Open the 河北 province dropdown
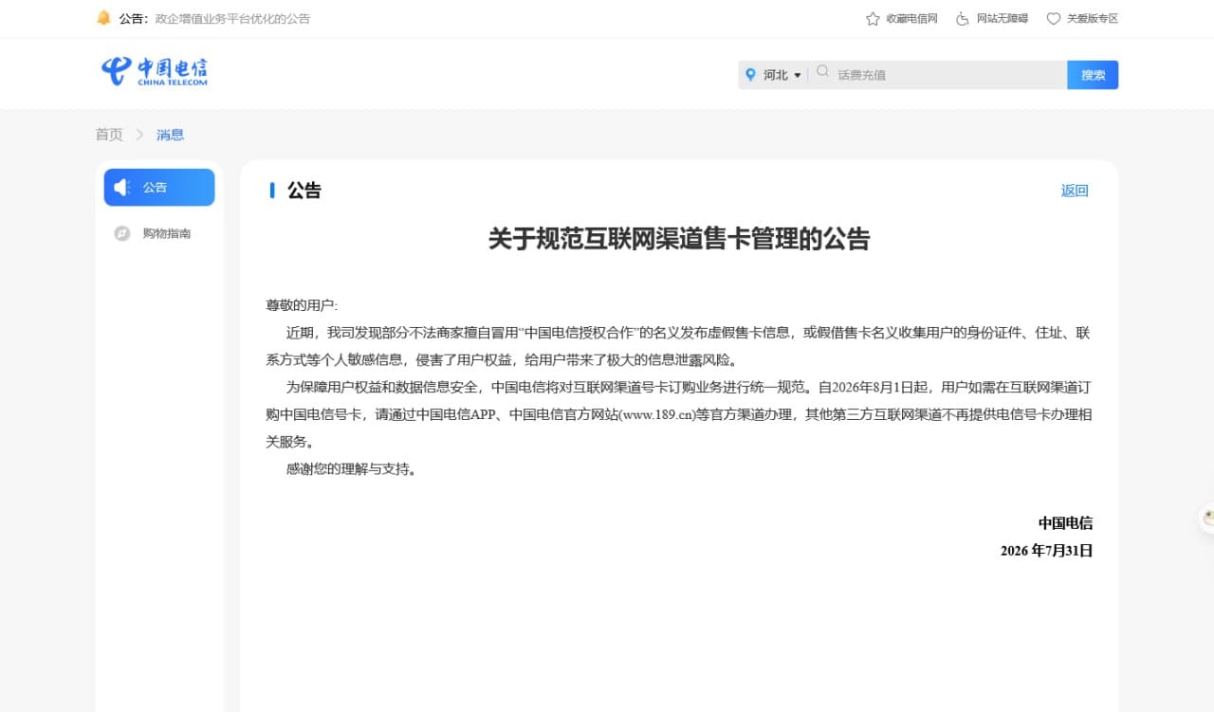 pyautogui.click(x=782, y=75)
